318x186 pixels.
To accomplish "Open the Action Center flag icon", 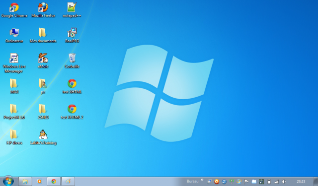I will point(246,182).
